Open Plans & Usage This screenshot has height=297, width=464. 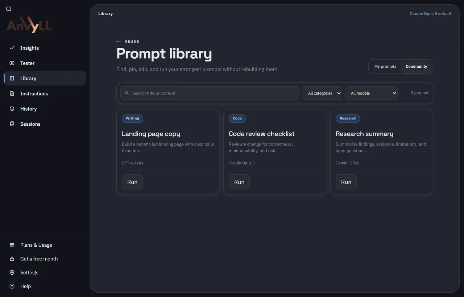tap(45, 245)
